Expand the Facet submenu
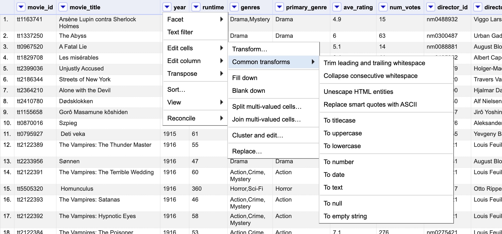The height and width of the screenshot is (234, 502). pos(195,19)
